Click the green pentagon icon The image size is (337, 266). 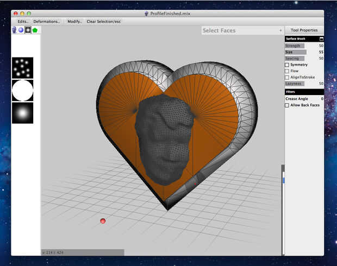[35, 30]
